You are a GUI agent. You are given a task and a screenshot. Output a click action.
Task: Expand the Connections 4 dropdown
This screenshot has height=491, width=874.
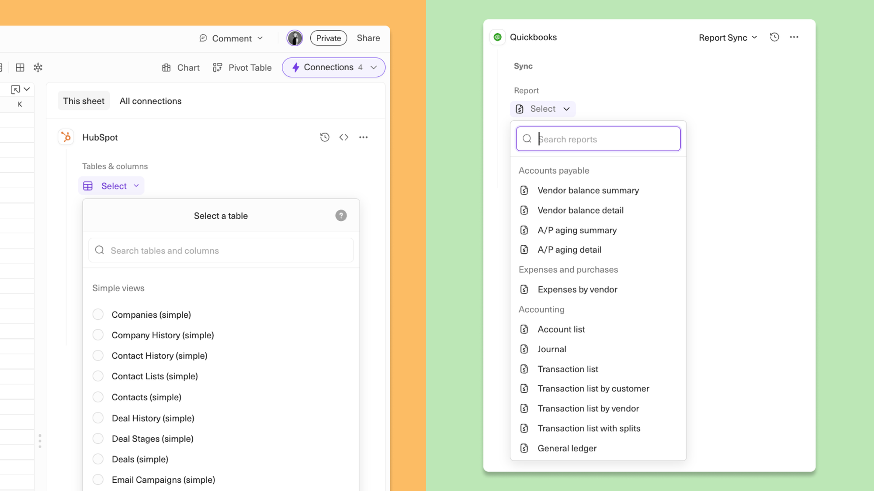[333, 67]
